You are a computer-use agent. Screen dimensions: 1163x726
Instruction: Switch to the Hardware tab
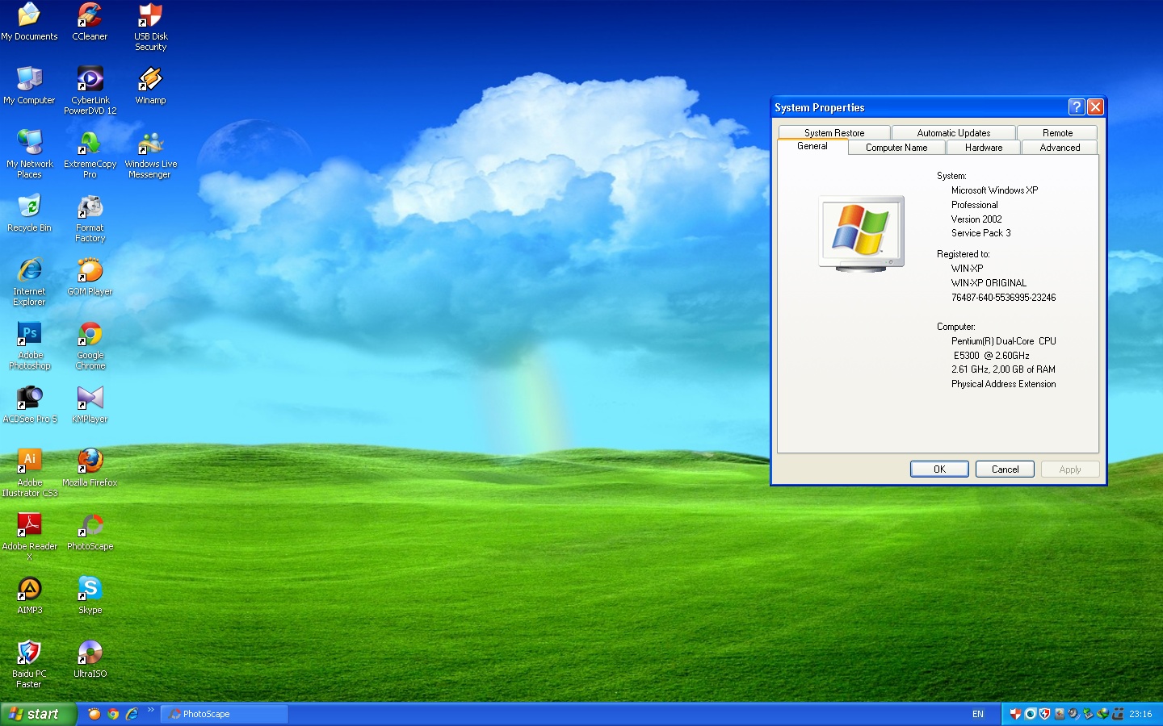(x=983, y=148)
